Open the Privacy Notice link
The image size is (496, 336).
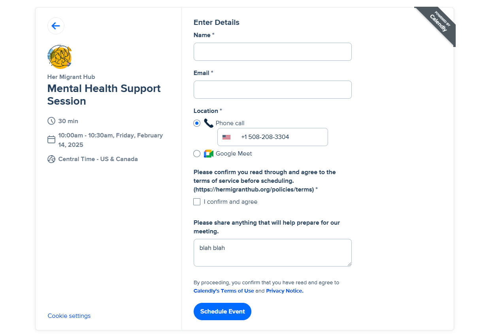(x=285, y=291)
